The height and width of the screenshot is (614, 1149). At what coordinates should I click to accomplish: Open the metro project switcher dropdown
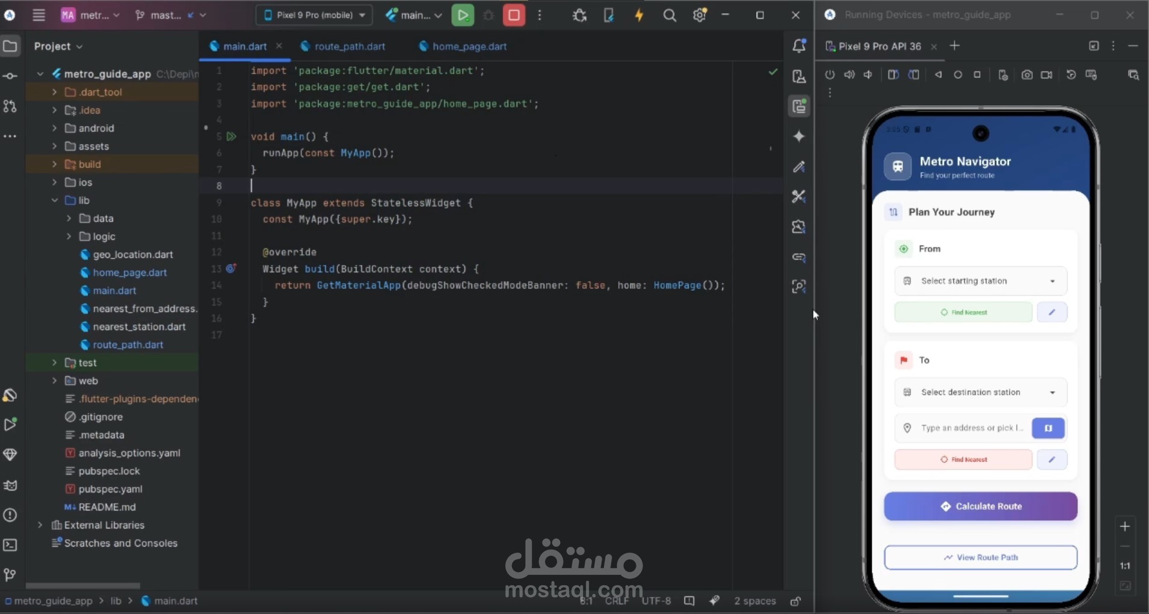point(91,15)
